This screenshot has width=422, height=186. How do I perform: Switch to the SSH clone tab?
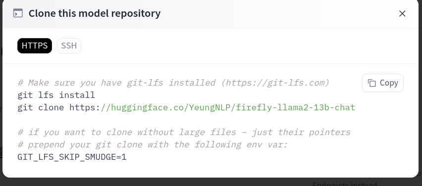pyautogui.click(x=69, y=46)
